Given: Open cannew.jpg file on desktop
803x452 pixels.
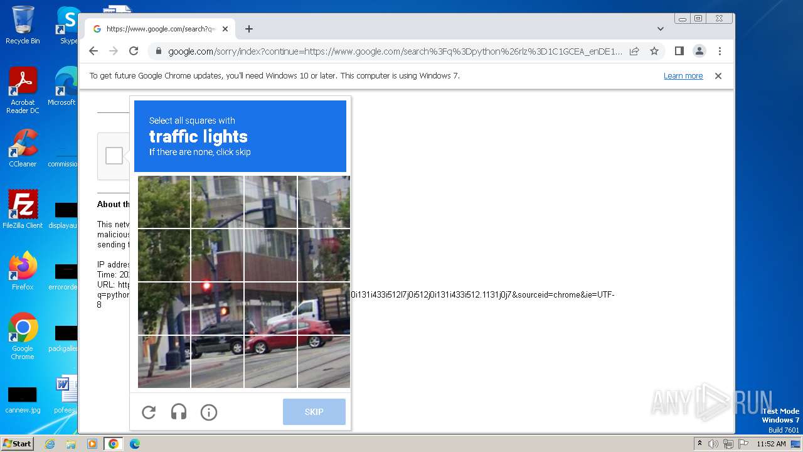Looking at the screenshot, I should [23, 400].
